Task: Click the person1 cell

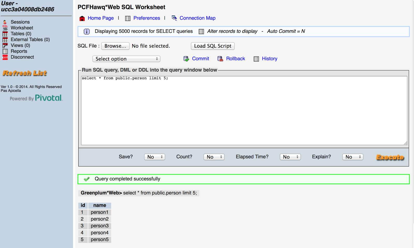Action: [100, 212]
